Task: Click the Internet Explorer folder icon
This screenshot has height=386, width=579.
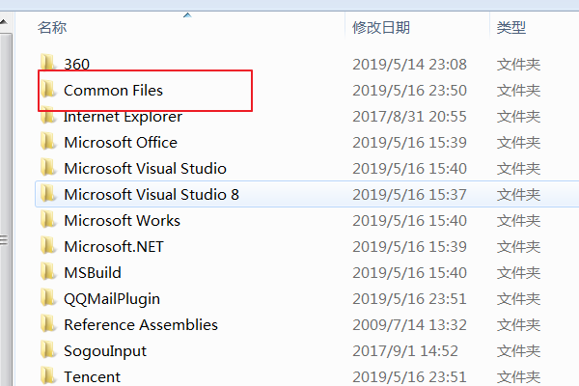Action: [48, 117]
